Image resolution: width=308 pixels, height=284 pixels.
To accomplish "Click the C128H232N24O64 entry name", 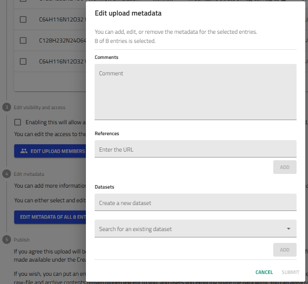I will point(63,41).
